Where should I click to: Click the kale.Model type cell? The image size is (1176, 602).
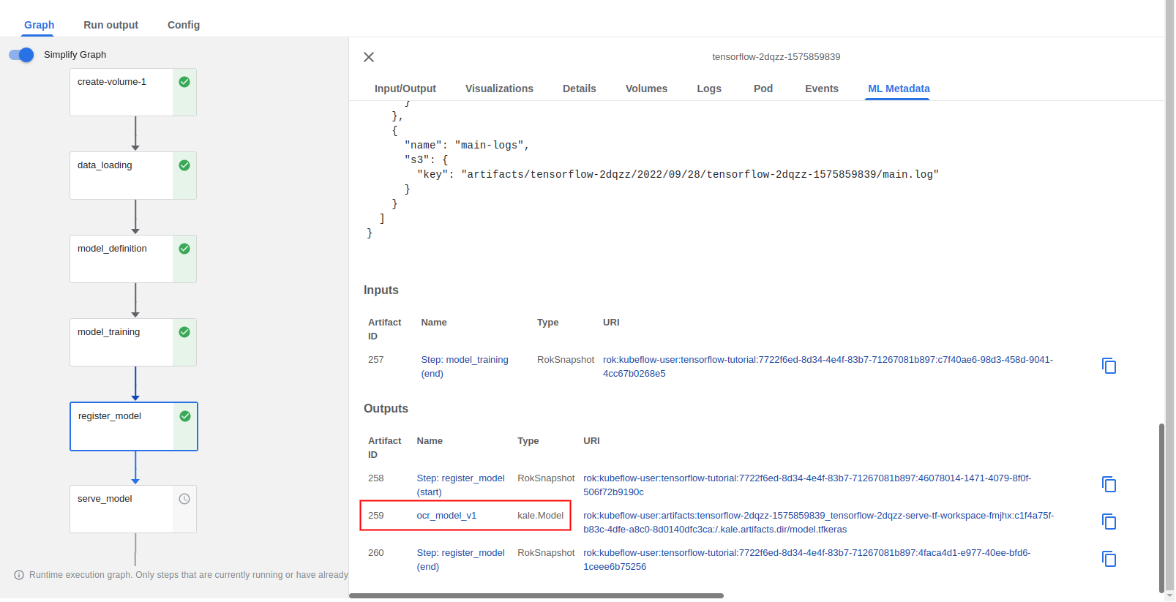[x=540, y=516]
